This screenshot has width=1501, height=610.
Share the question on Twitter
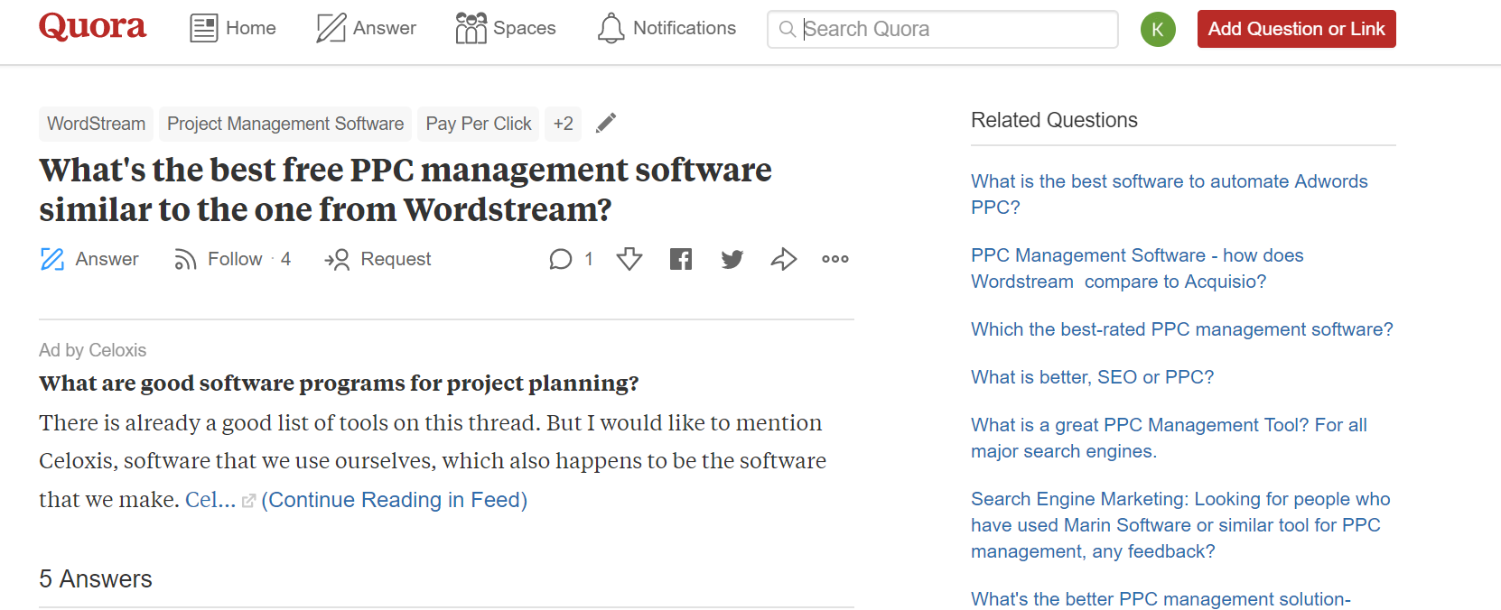coord(732,260)
